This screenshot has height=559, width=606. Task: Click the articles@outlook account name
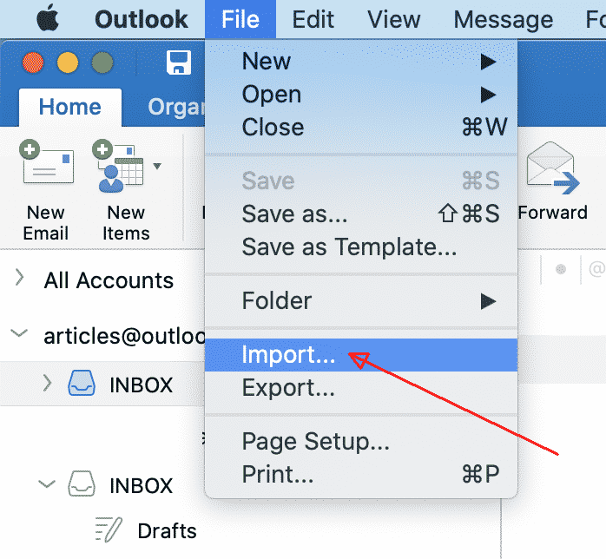pyautogui.click(x=124, y=336)
